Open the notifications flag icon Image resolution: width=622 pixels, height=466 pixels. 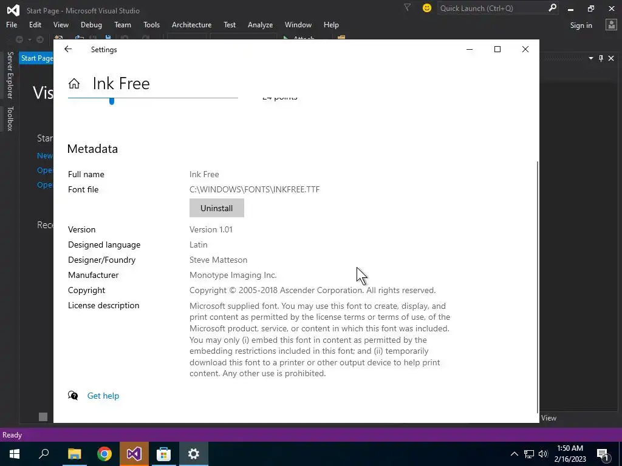click(x=407, y=7)
